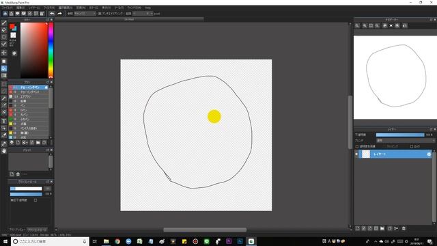437x246 pixels.
Task: Select the Hand pan tool
Action: [4, 151]
